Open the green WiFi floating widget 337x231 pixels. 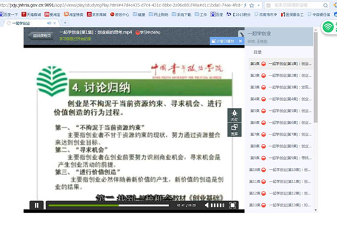(x=328, y=27)
